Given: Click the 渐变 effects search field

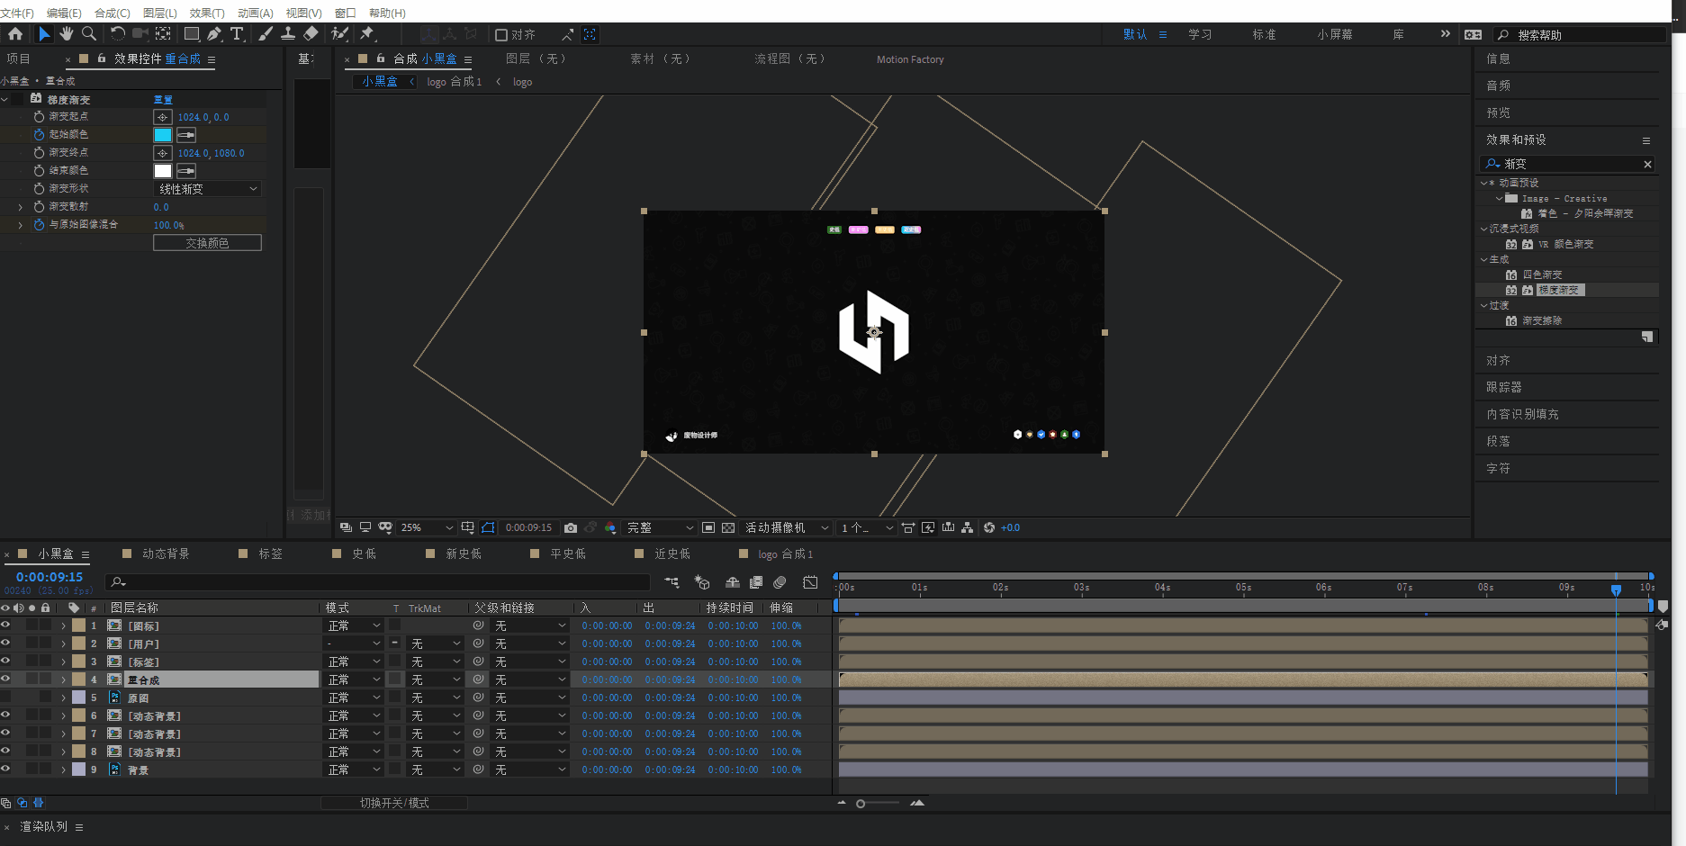Looking at the screenshot, I should tap(1566, 164).
